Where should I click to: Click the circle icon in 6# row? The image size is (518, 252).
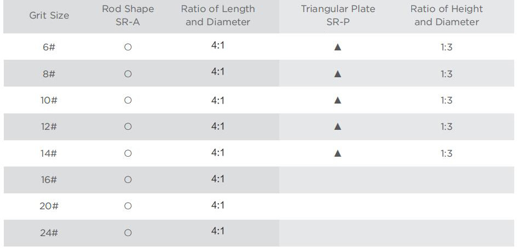128,47
